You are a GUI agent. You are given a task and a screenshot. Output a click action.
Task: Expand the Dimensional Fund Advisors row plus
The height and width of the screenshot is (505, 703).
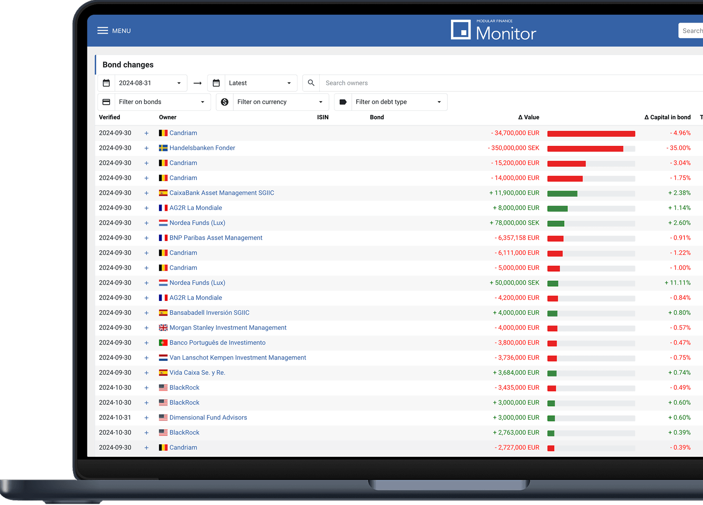pos(146,418)
